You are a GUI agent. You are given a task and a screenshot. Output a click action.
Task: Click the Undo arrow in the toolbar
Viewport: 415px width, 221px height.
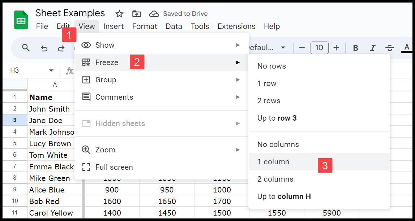[44, 48]
